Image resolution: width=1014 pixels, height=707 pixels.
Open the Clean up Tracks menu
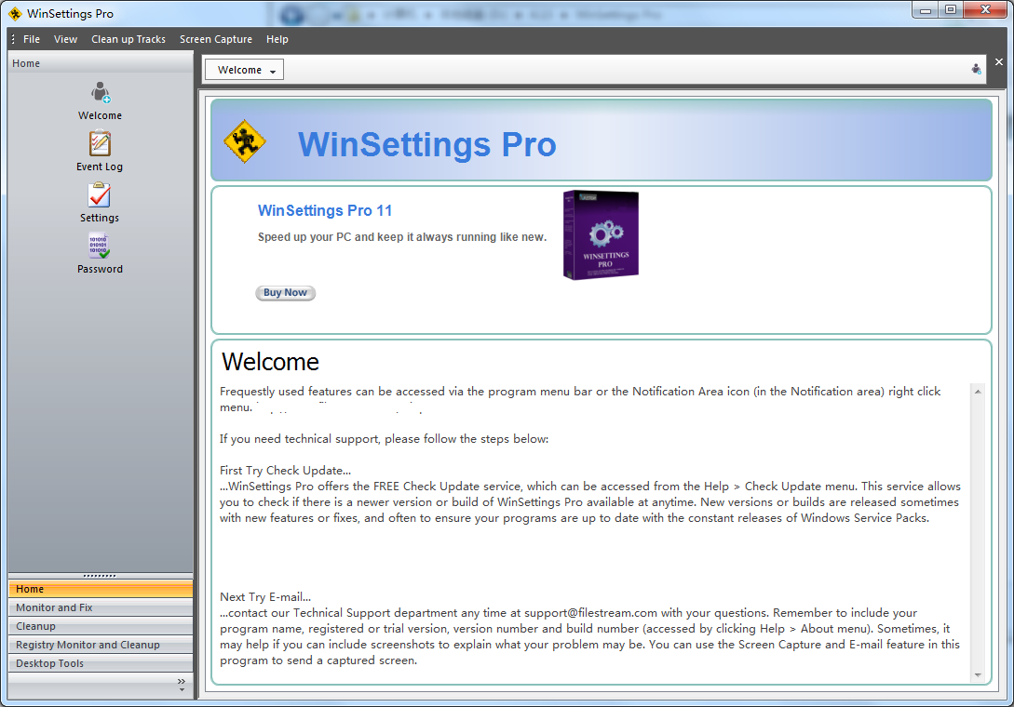128,39
